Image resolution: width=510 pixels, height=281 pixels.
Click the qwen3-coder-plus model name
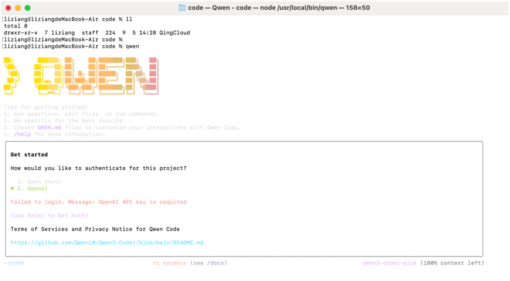pos(389,263)
